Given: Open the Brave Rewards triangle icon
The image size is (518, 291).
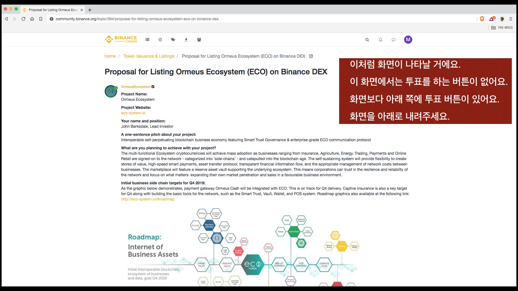Looking at the screenshot, I should pos(492,19).
